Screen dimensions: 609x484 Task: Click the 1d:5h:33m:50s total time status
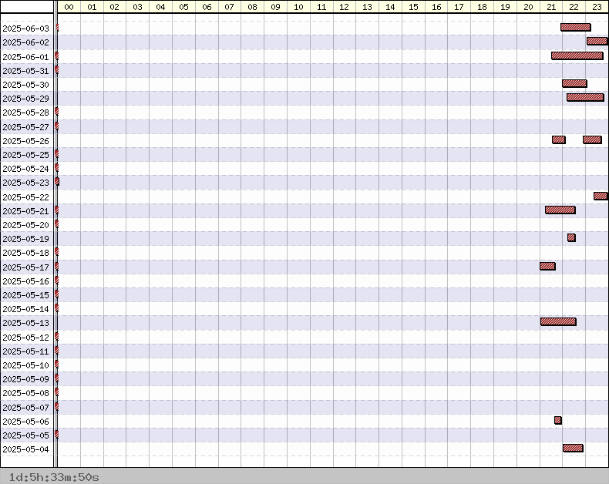[x=54, y=477]
